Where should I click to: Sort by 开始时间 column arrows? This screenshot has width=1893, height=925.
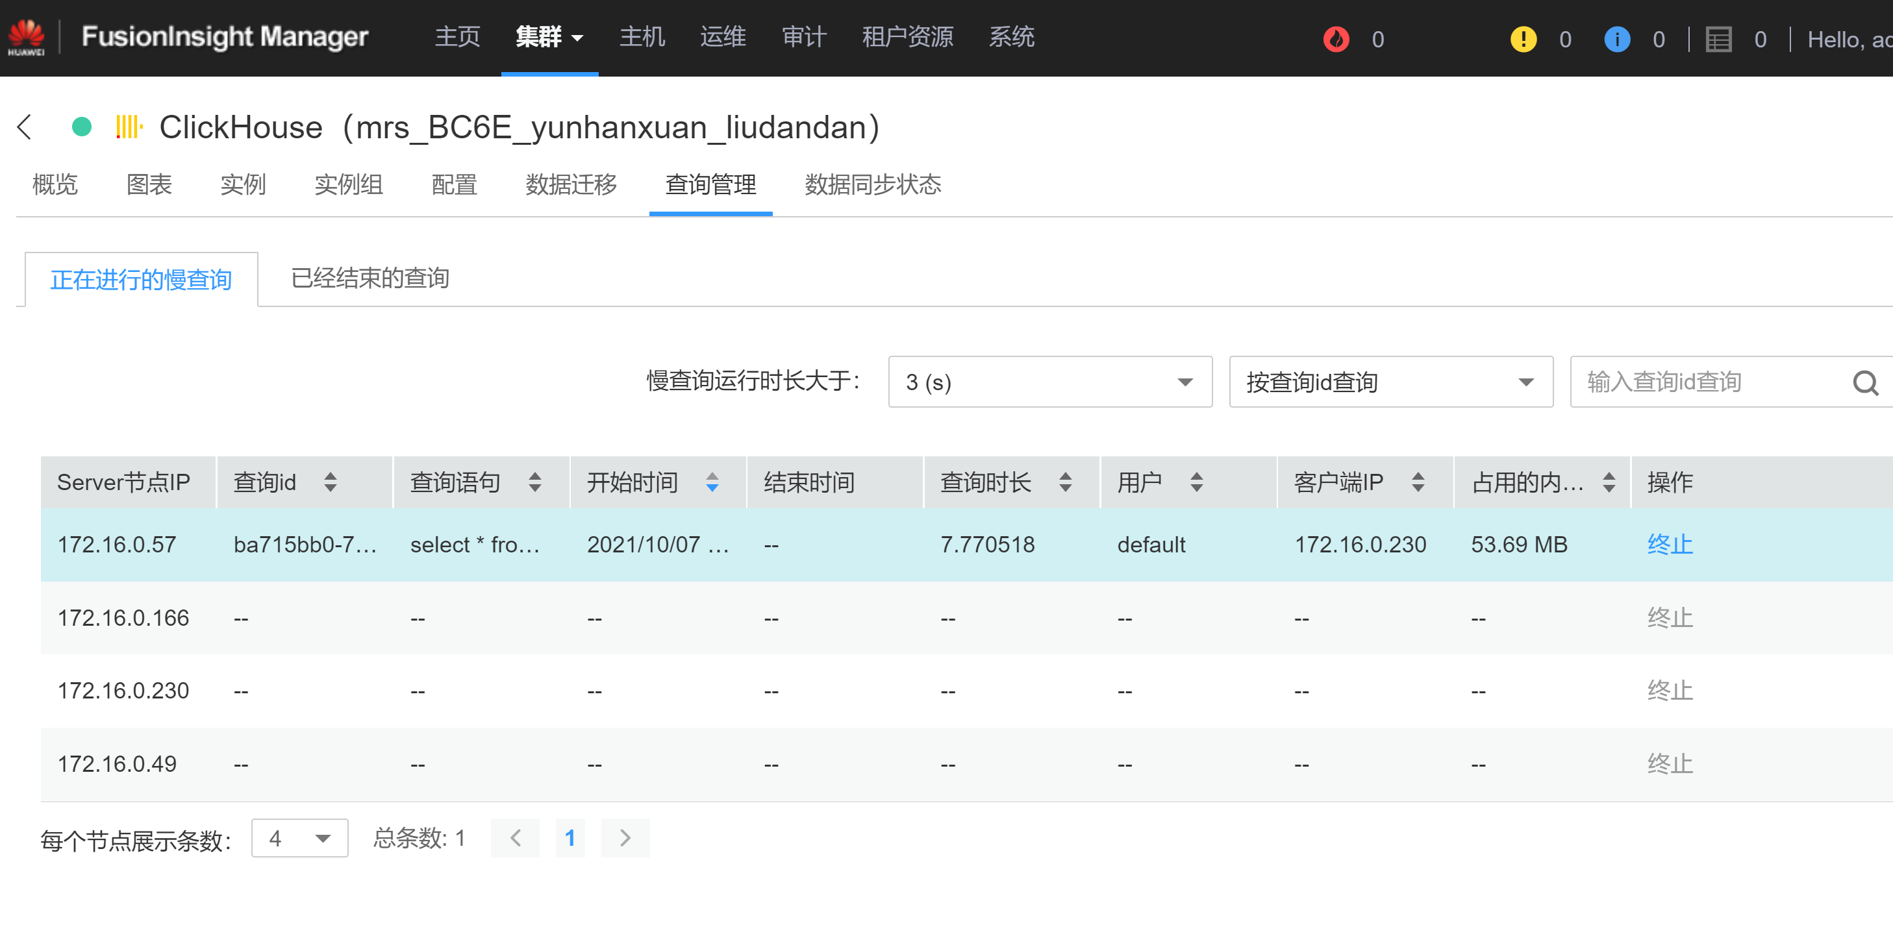tap(711, 482)
